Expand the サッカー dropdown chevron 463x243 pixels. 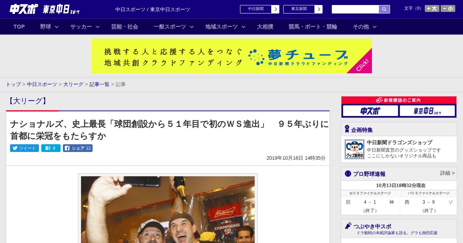(98, 27)
